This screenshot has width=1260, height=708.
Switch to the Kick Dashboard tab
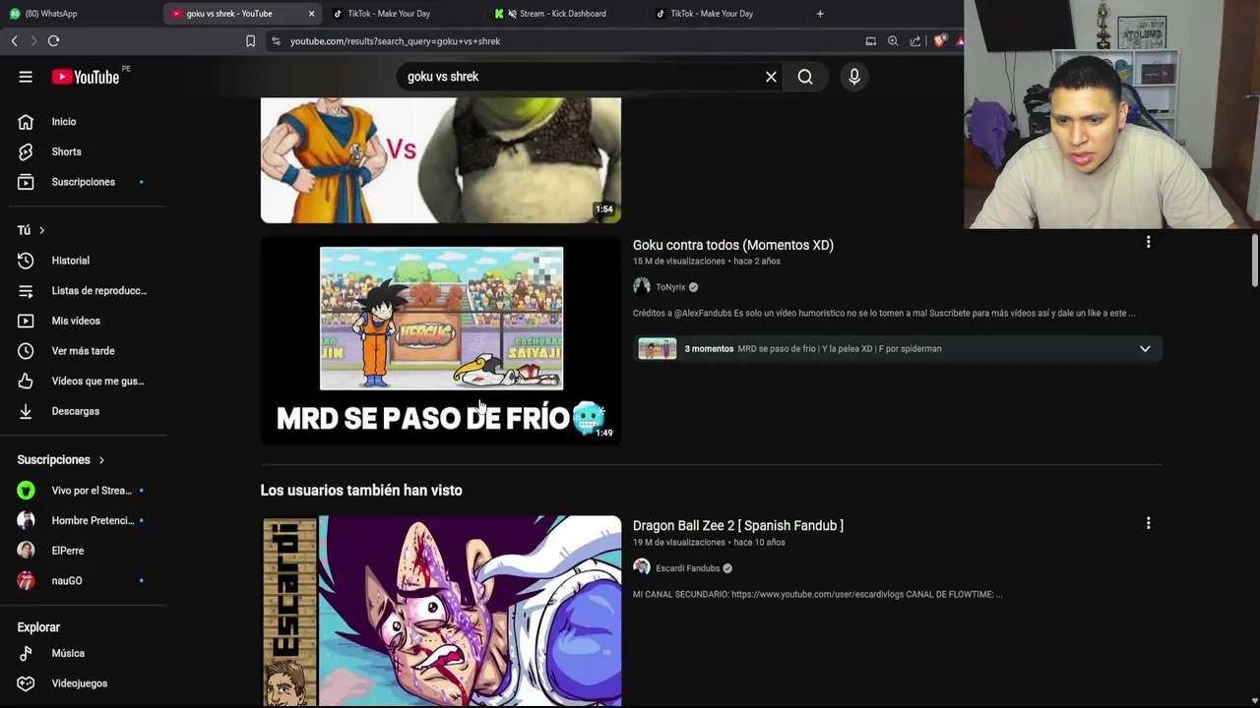(x=564, y=14)
